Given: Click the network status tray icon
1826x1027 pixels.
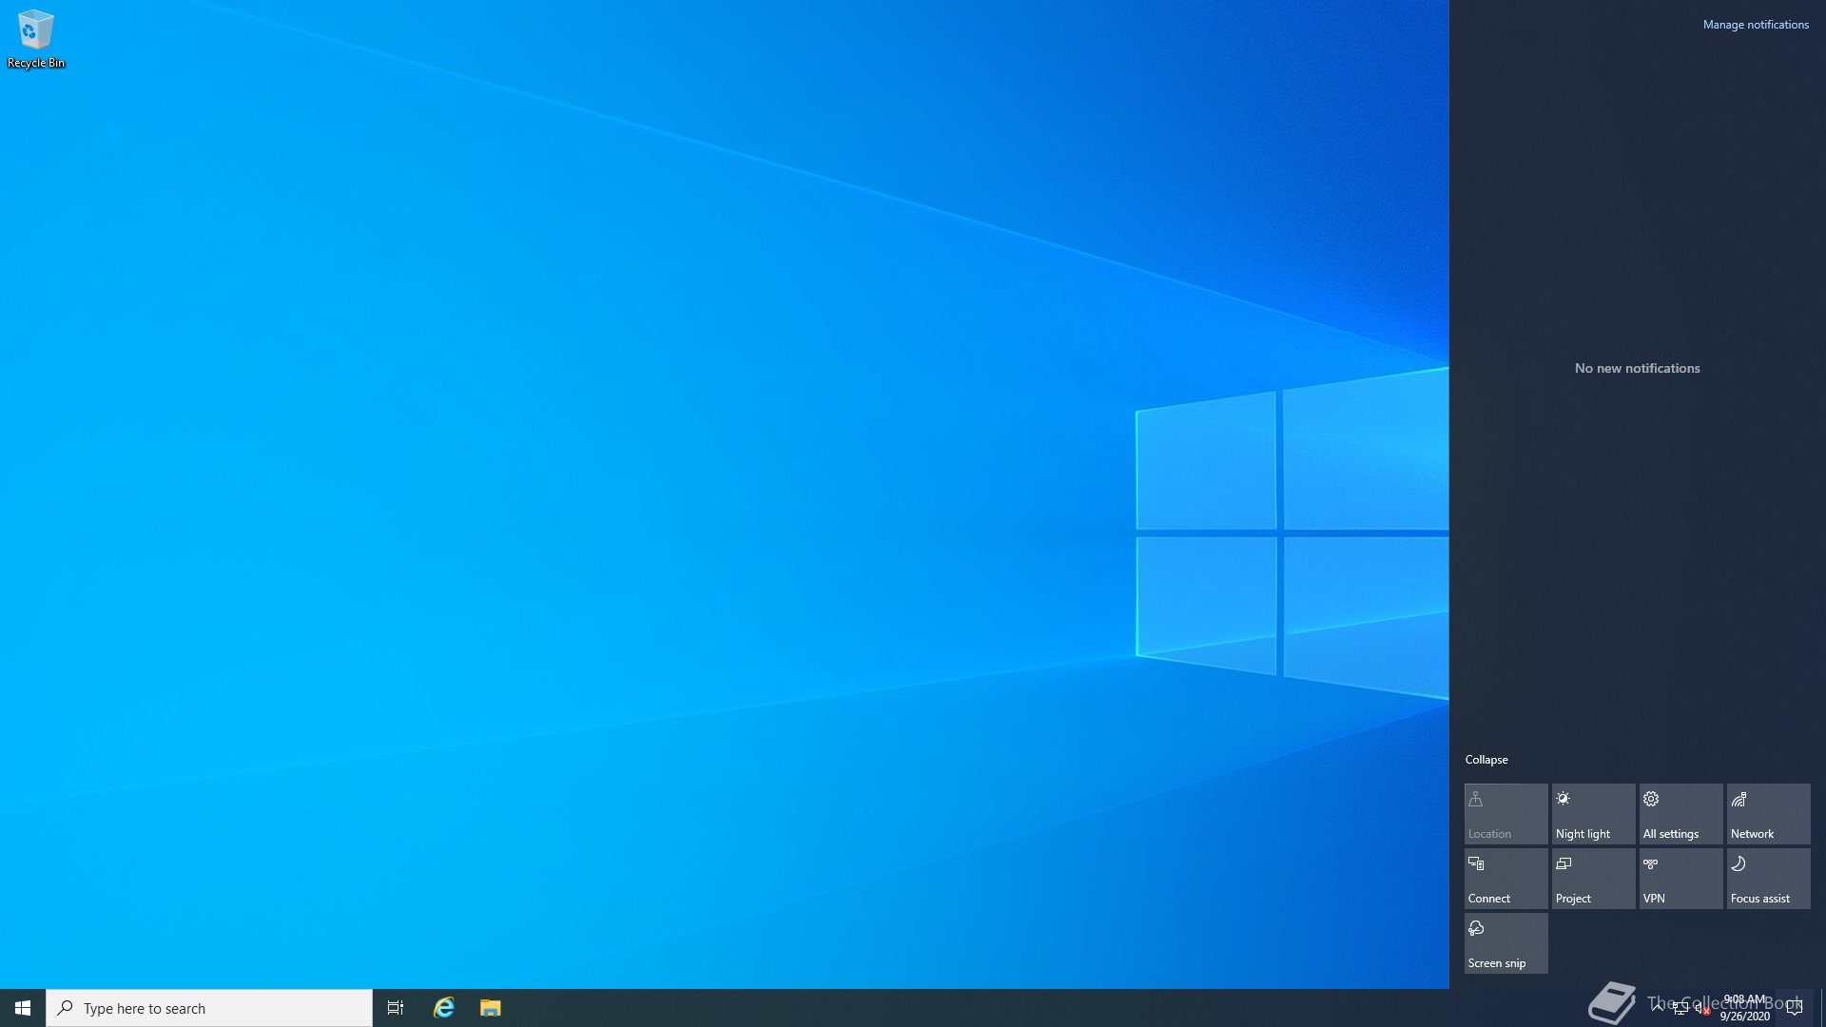Looking at the screenshot, I should (1680, 1008).
